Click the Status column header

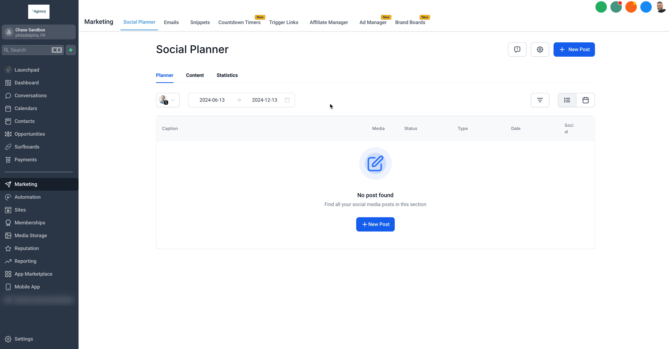tap(411, 129)
